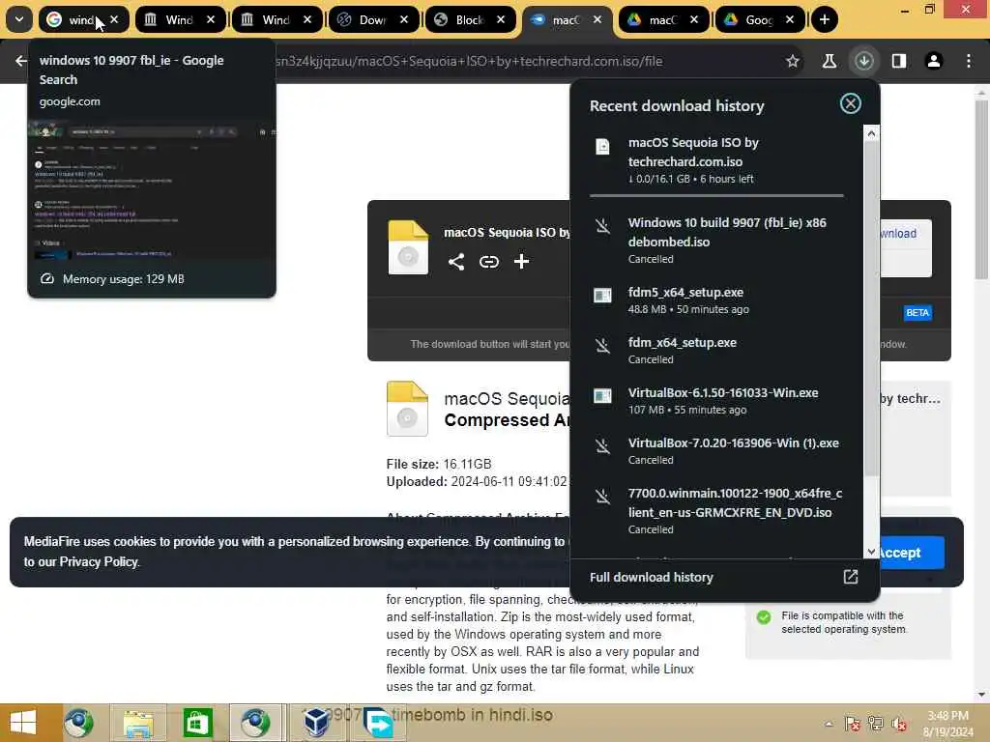Screen dimensions: 990x742
Task: Click the Compressed Archive file icon
Action: coord(407,409)
